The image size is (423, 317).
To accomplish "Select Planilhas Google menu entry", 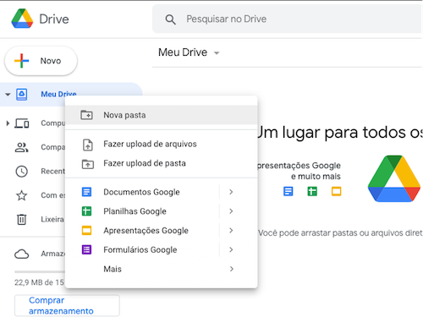I will click(x=162, y=211).
